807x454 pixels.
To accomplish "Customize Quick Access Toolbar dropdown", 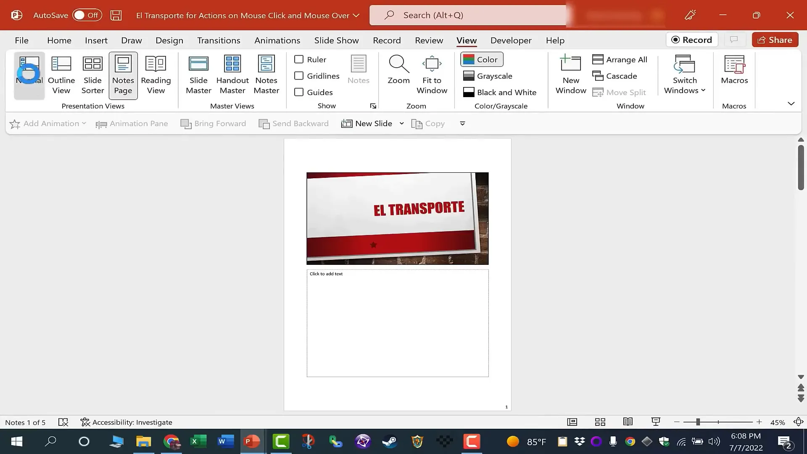I will coord(462,124).
